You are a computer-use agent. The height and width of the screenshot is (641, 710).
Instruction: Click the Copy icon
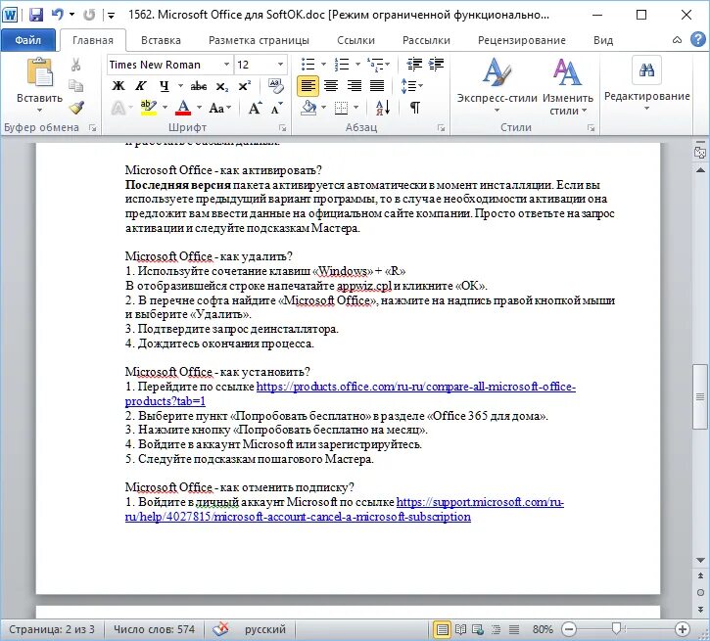[75, 86]
